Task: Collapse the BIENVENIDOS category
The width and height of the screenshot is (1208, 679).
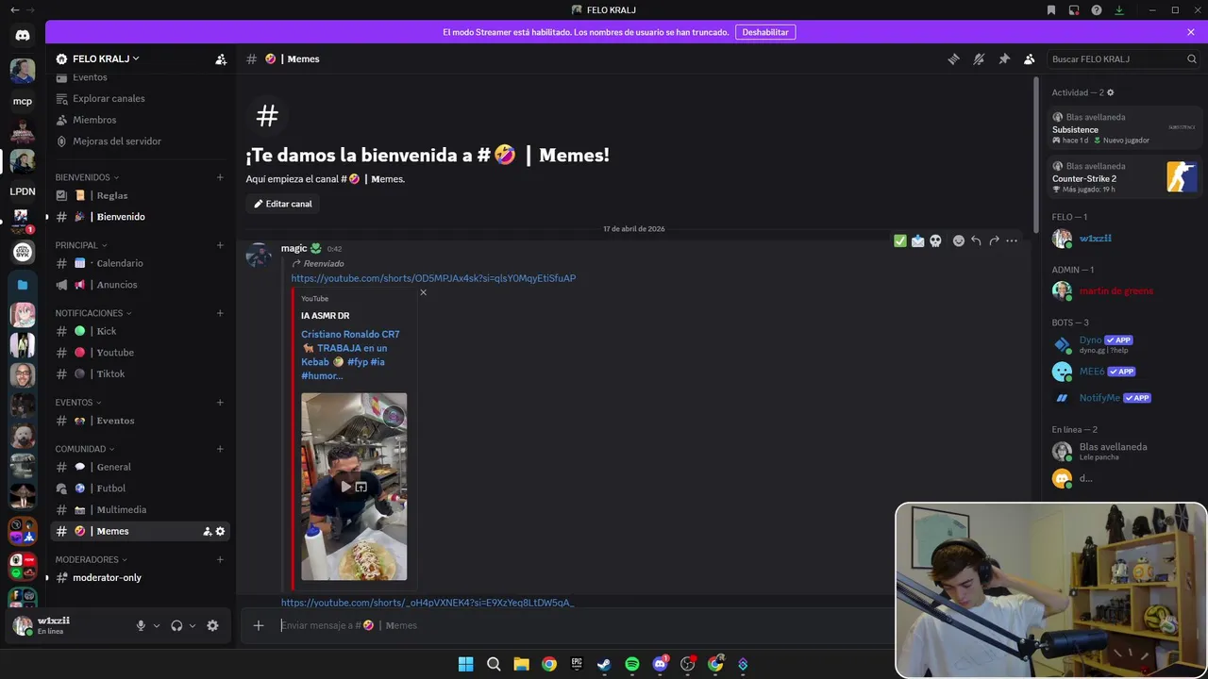Action: [87, 177]
